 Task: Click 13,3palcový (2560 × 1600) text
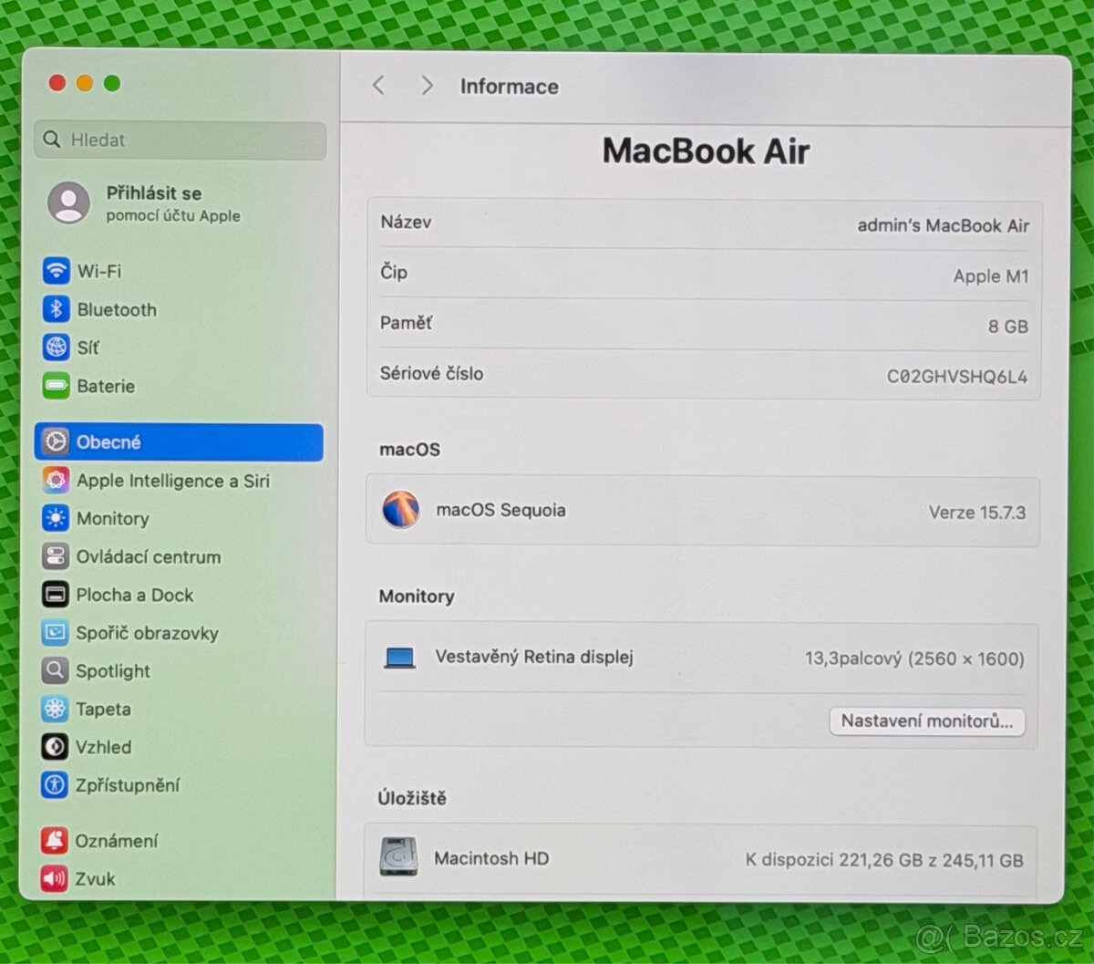tap(914, 658)
